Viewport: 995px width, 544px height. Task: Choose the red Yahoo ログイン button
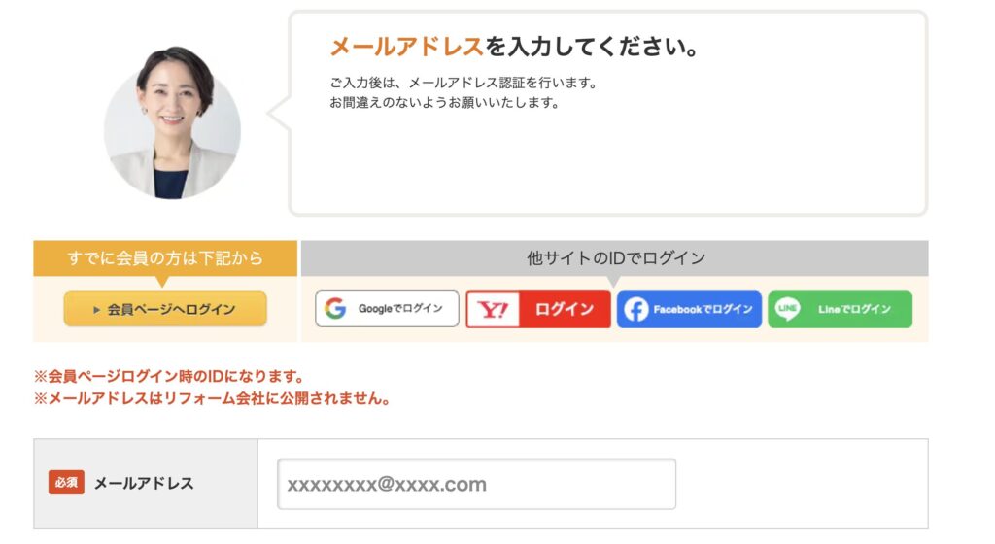click(x=538, y=310)
